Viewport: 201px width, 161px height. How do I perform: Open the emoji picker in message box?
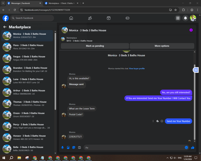pos(187,148)
